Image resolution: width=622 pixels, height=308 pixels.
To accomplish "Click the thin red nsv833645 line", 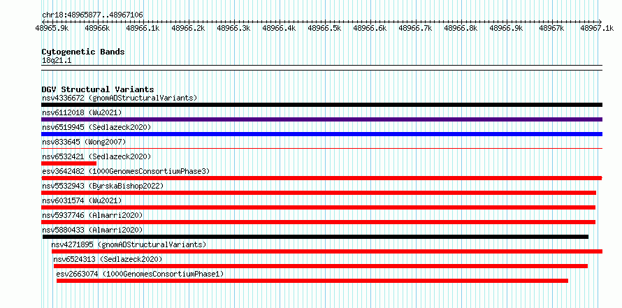I will coord(321,148).
